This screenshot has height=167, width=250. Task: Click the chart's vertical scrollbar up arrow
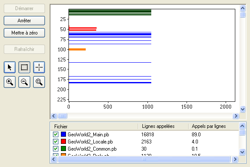[x=243, y=8]
